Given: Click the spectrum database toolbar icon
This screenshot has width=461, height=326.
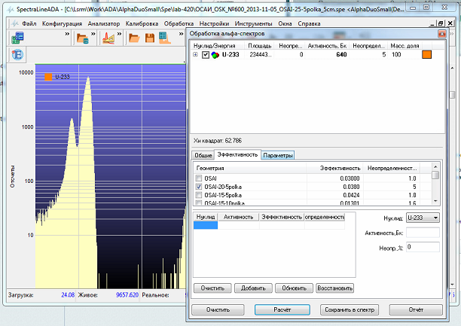Looking at the screenshot, I should [x=17, y=38].
